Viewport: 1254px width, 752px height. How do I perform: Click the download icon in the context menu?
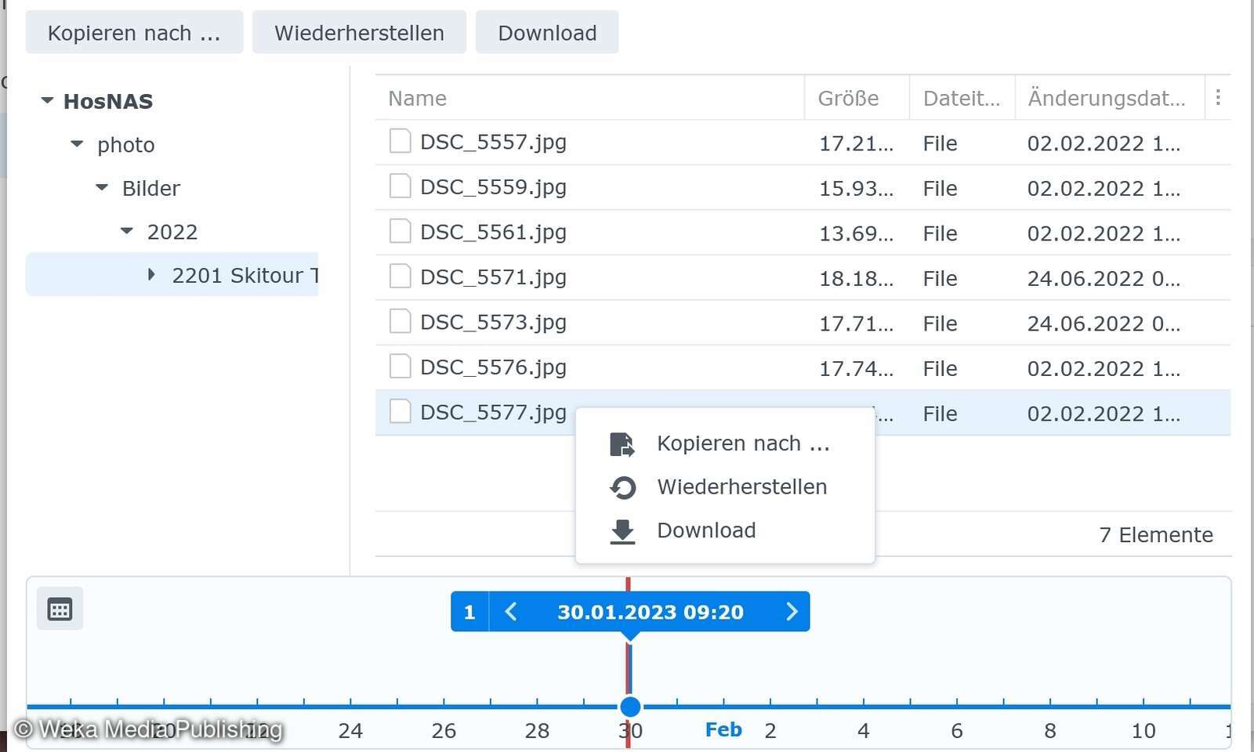(622, 531)
